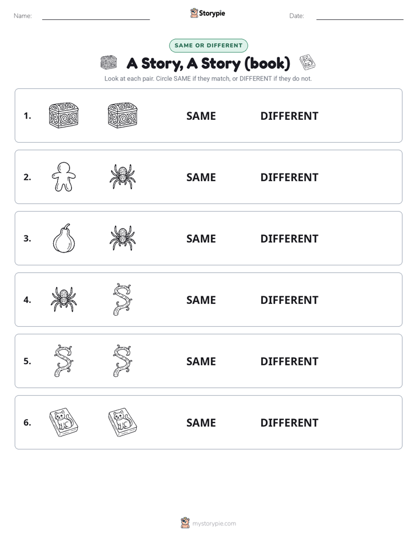
Task: Click the SAME OR DIFFERENT badge
Action: click(x=208, y=46)
